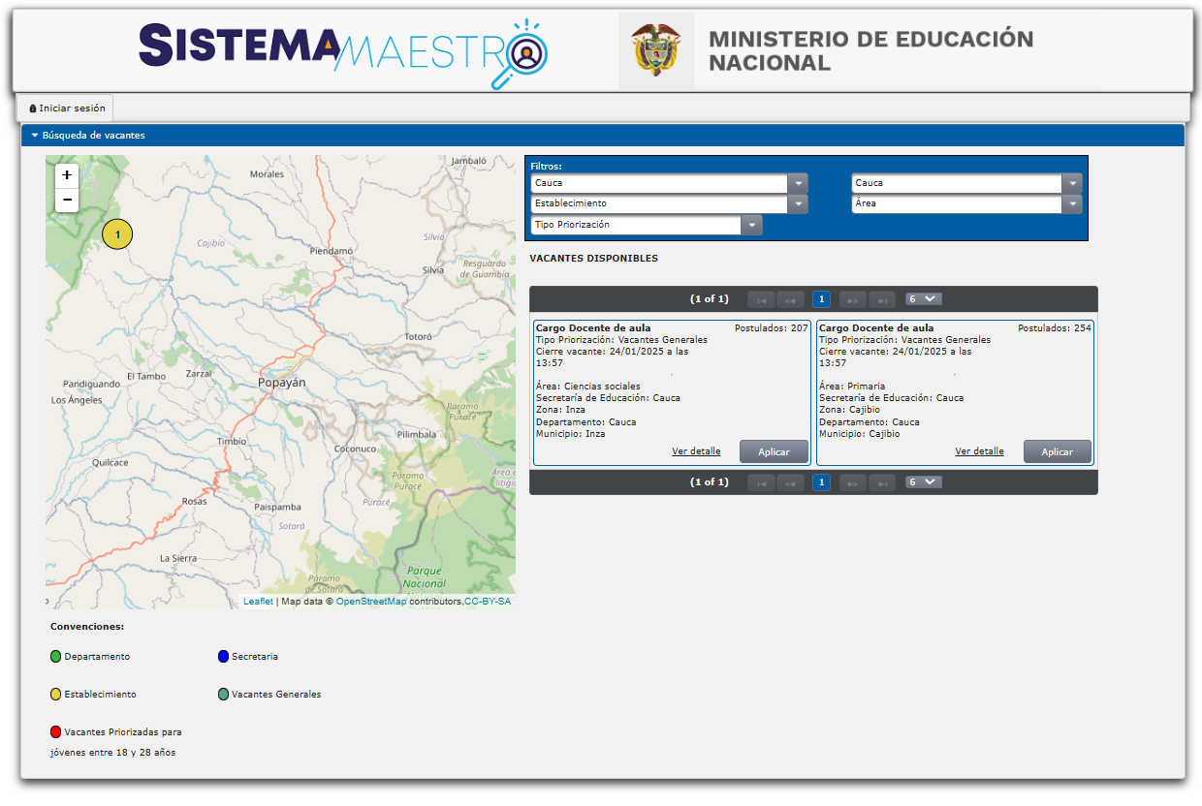This screenshot has width=1202, height=806.
Task: Click the yellow cluster marker on map
Action: click(117, 234)
